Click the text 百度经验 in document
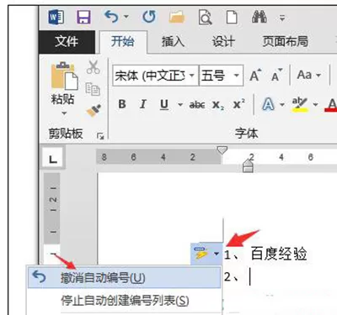Image resolution: width=337 pixels, height=315 pixels. (x=279, y=254)
